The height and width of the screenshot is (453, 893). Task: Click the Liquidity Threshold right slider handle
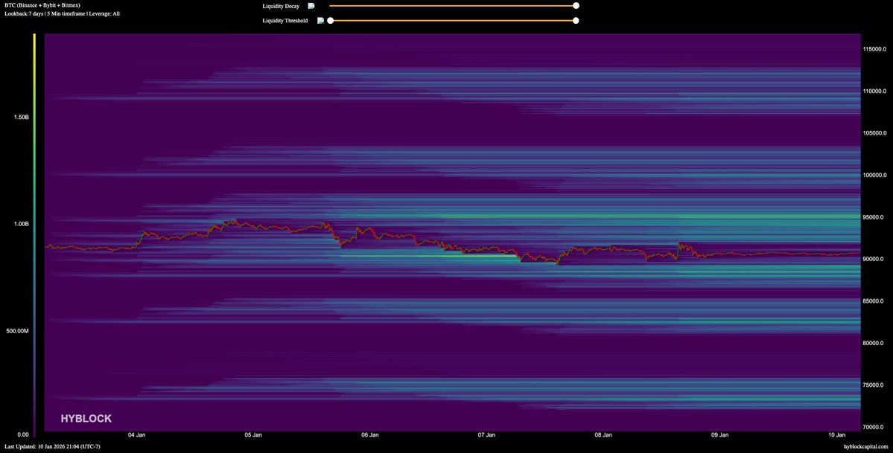(576, 21)
